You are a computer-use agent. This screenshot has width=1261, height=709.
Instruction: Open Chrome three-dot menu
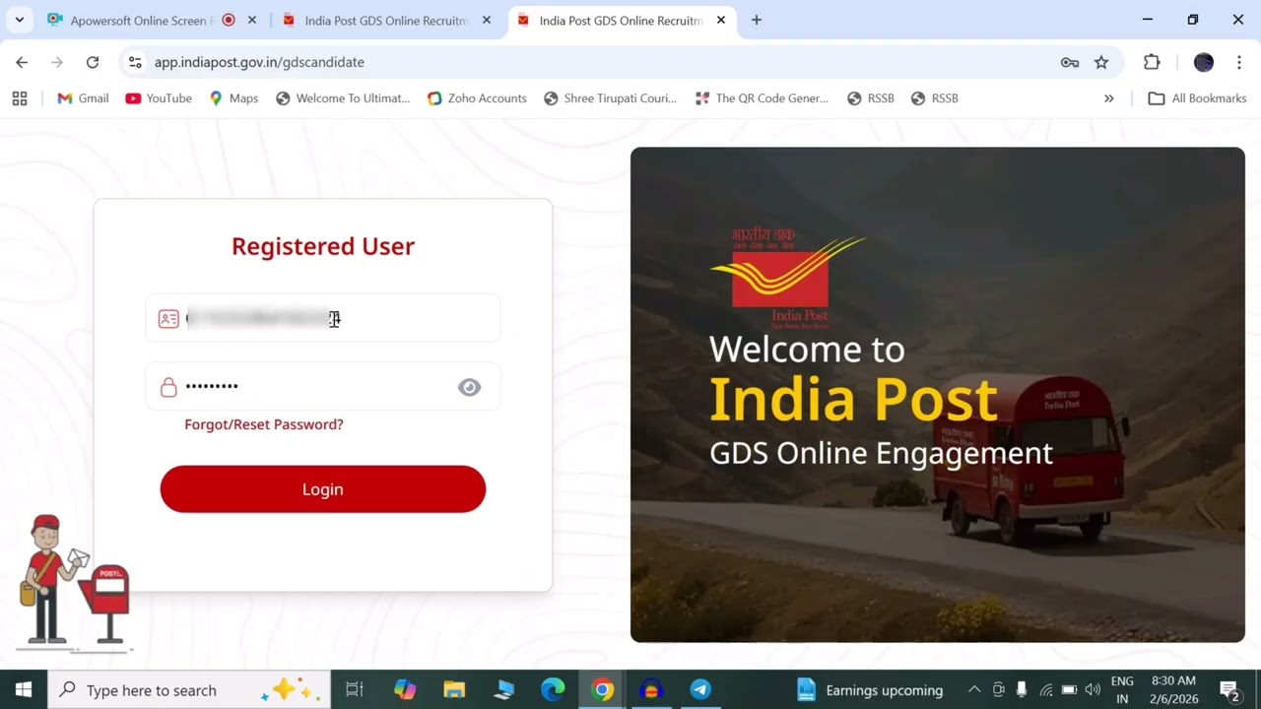[x=1239, y=62]
